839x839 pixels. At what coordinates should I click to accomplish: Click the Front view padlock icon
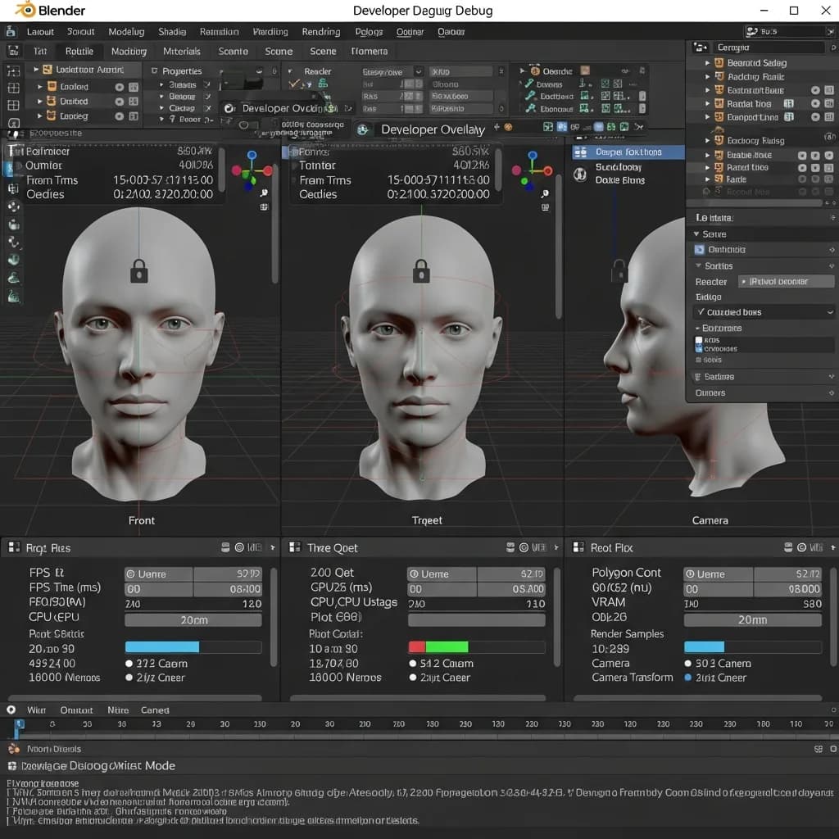pyautogui.click(x=139, y=270)
